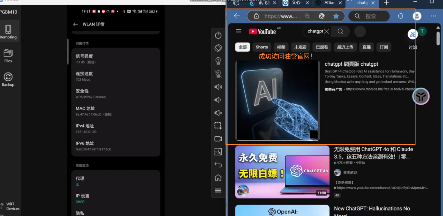Viewport: 443px width, 216px height.
Task: Open the chatgpt 網頁版 ad title
Action: coord(351,64)
